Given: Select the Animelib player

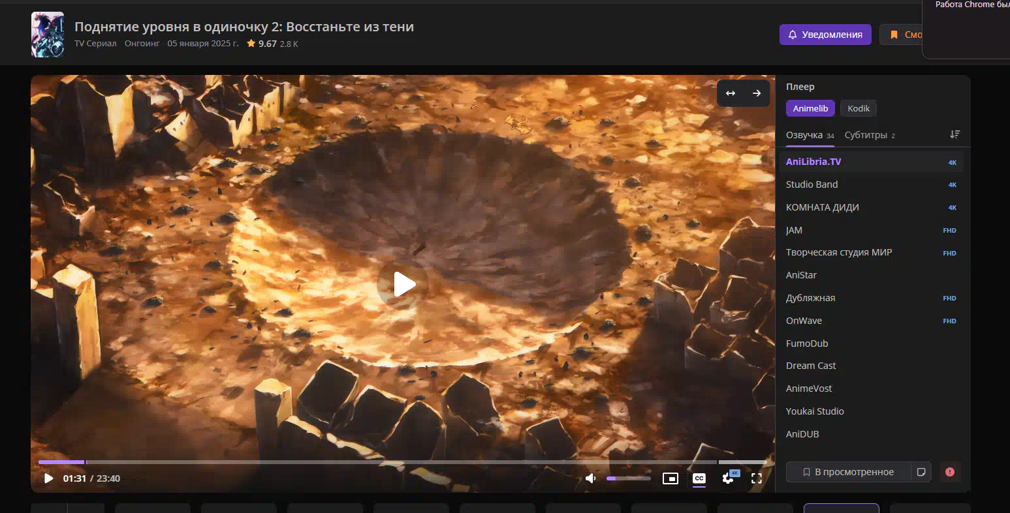Looking at the screenshot, I should [810, 109].
